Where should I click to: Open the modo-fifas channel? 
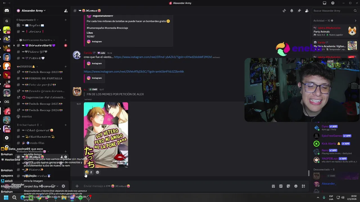[x=42, y=143]
